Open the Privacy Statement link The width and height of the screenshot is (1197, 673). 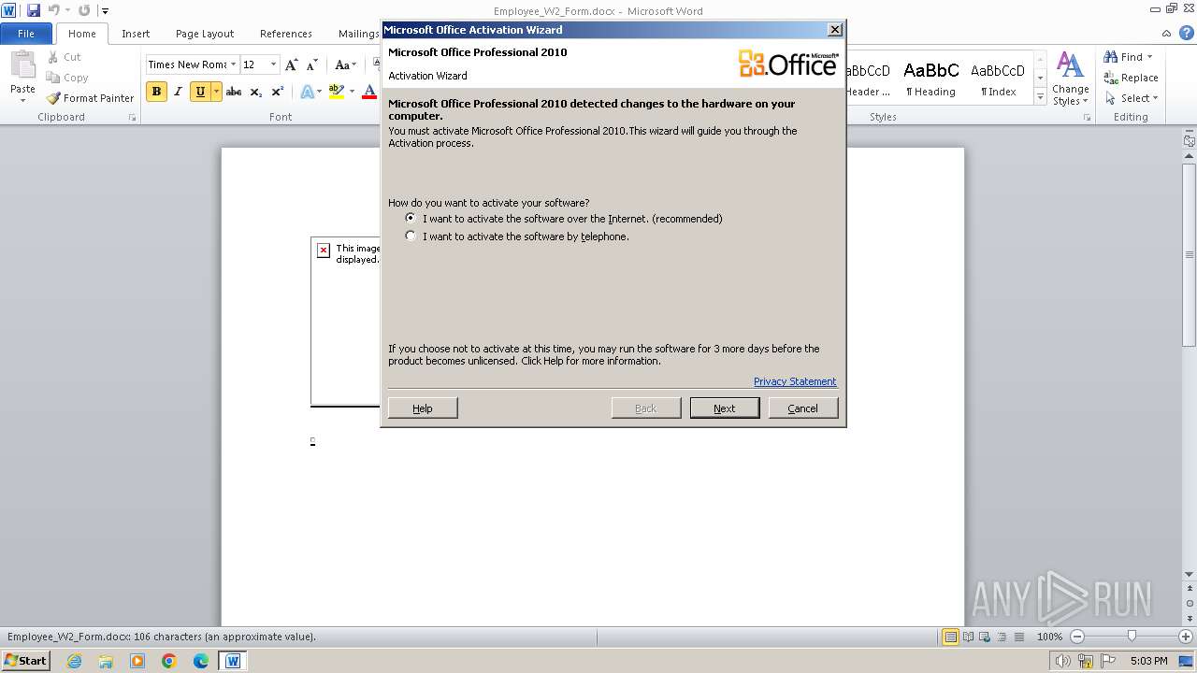pyautogui.click(x=795, y=381)
